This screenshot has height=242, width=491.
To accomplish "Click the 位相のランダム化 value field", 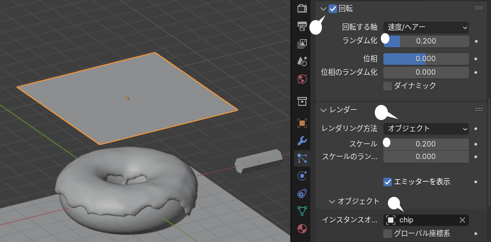I will click(426, 72).
